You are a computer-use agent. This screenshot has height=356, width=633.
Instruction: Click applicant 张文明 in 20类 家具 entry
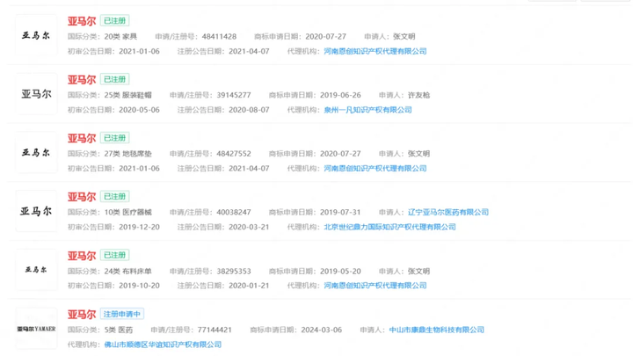pos(404,36)
